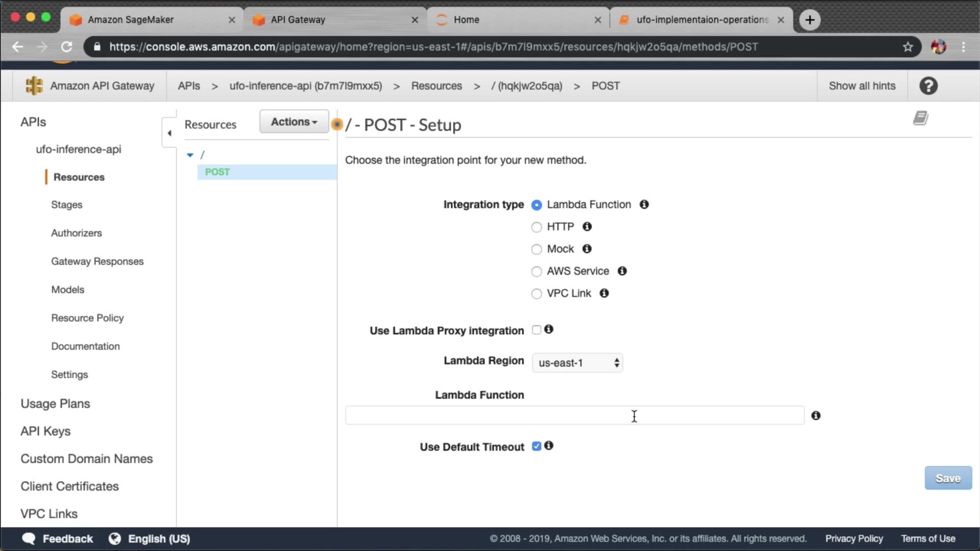Click info icon next to VPC Link

point(604,293)
